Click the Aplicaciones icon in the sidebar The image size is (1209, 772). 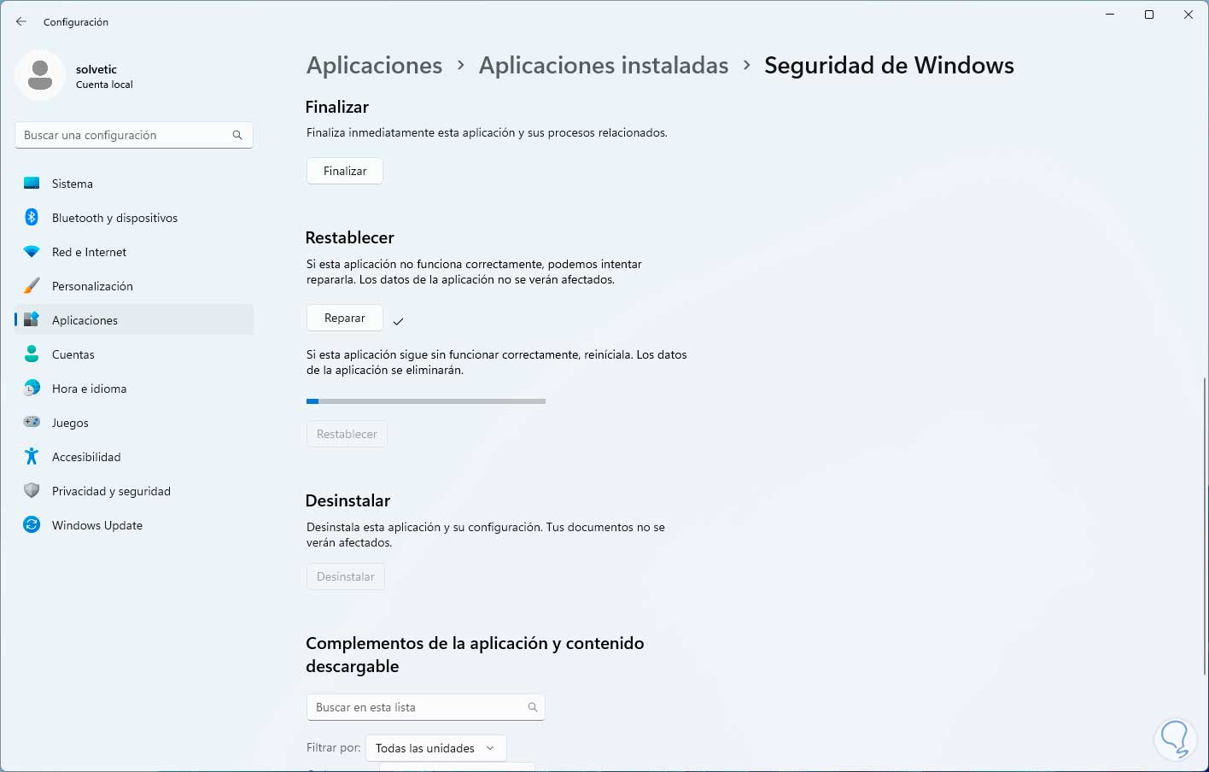(x=32, y=320)
